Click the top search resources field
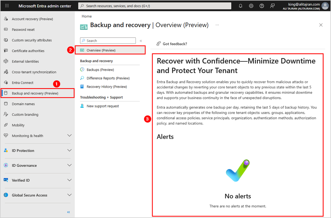 155,6
